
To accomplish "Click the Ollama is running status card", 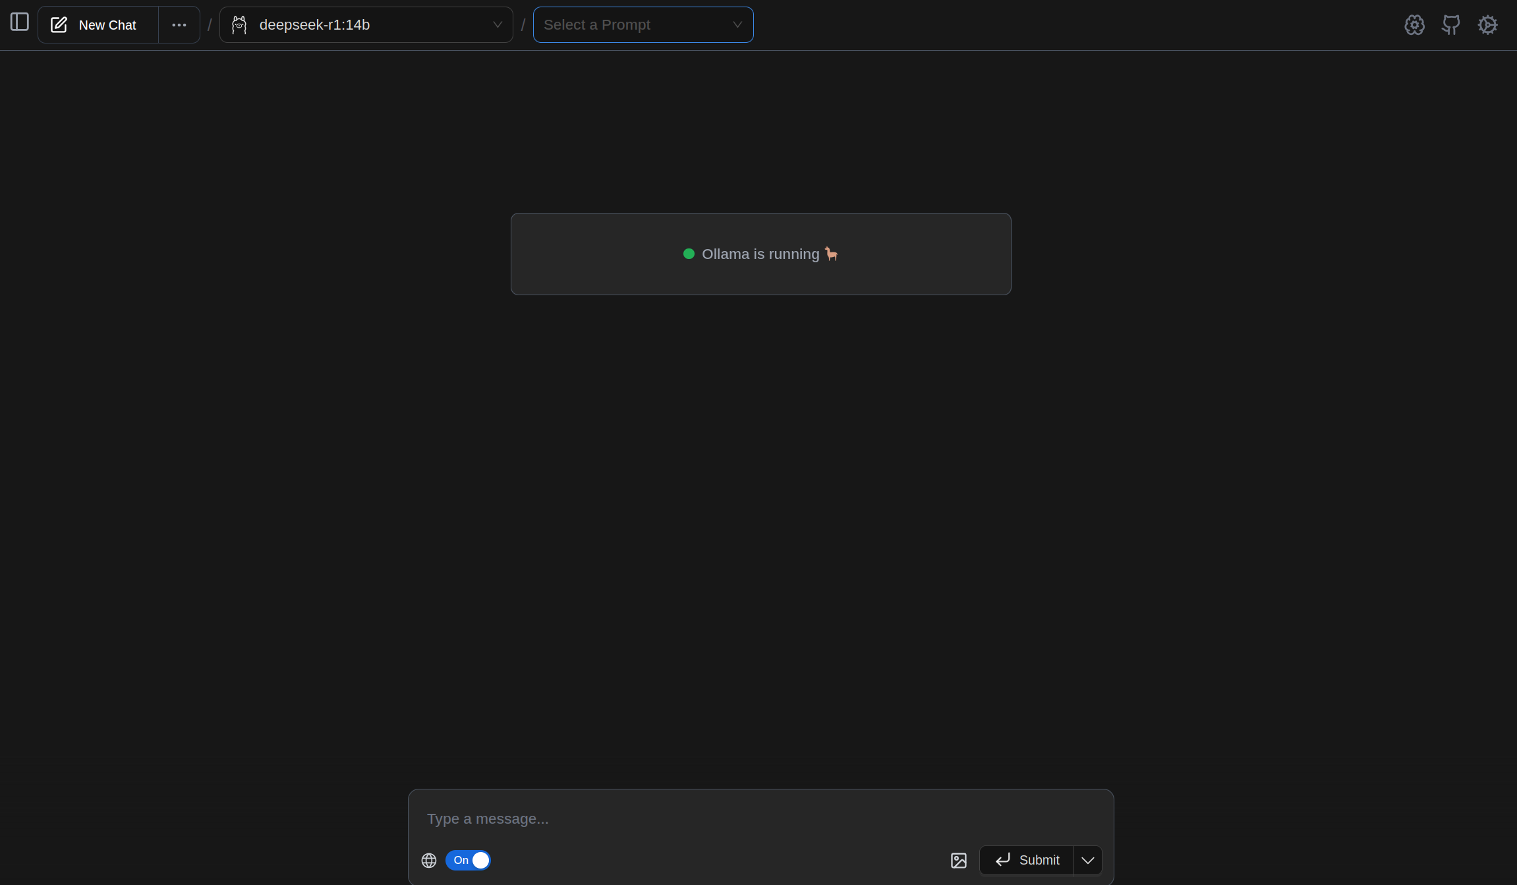I will coord(760,254).
